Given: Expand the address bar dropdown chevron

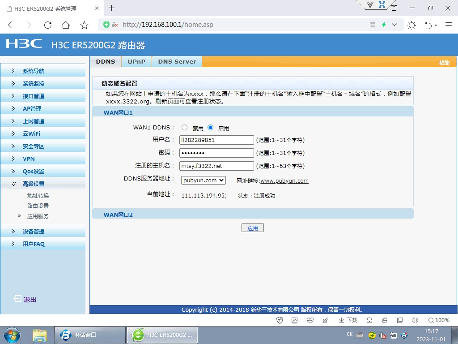Looking at the screenshot, I should [394, 25].
